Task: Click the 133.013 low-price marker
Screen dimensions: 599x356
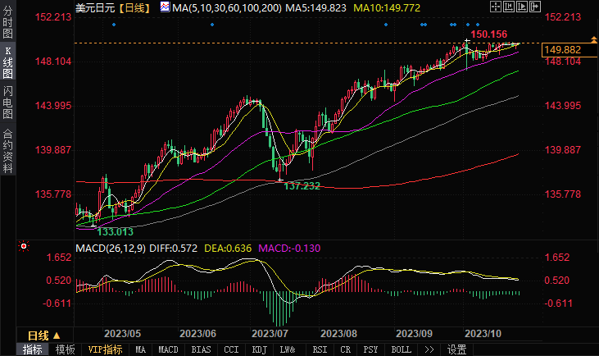Action: coord(93,224)
